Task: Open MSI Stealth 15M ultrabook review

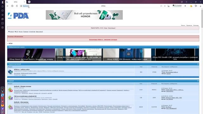Action: pyautogui.click(x=175, y=54)
